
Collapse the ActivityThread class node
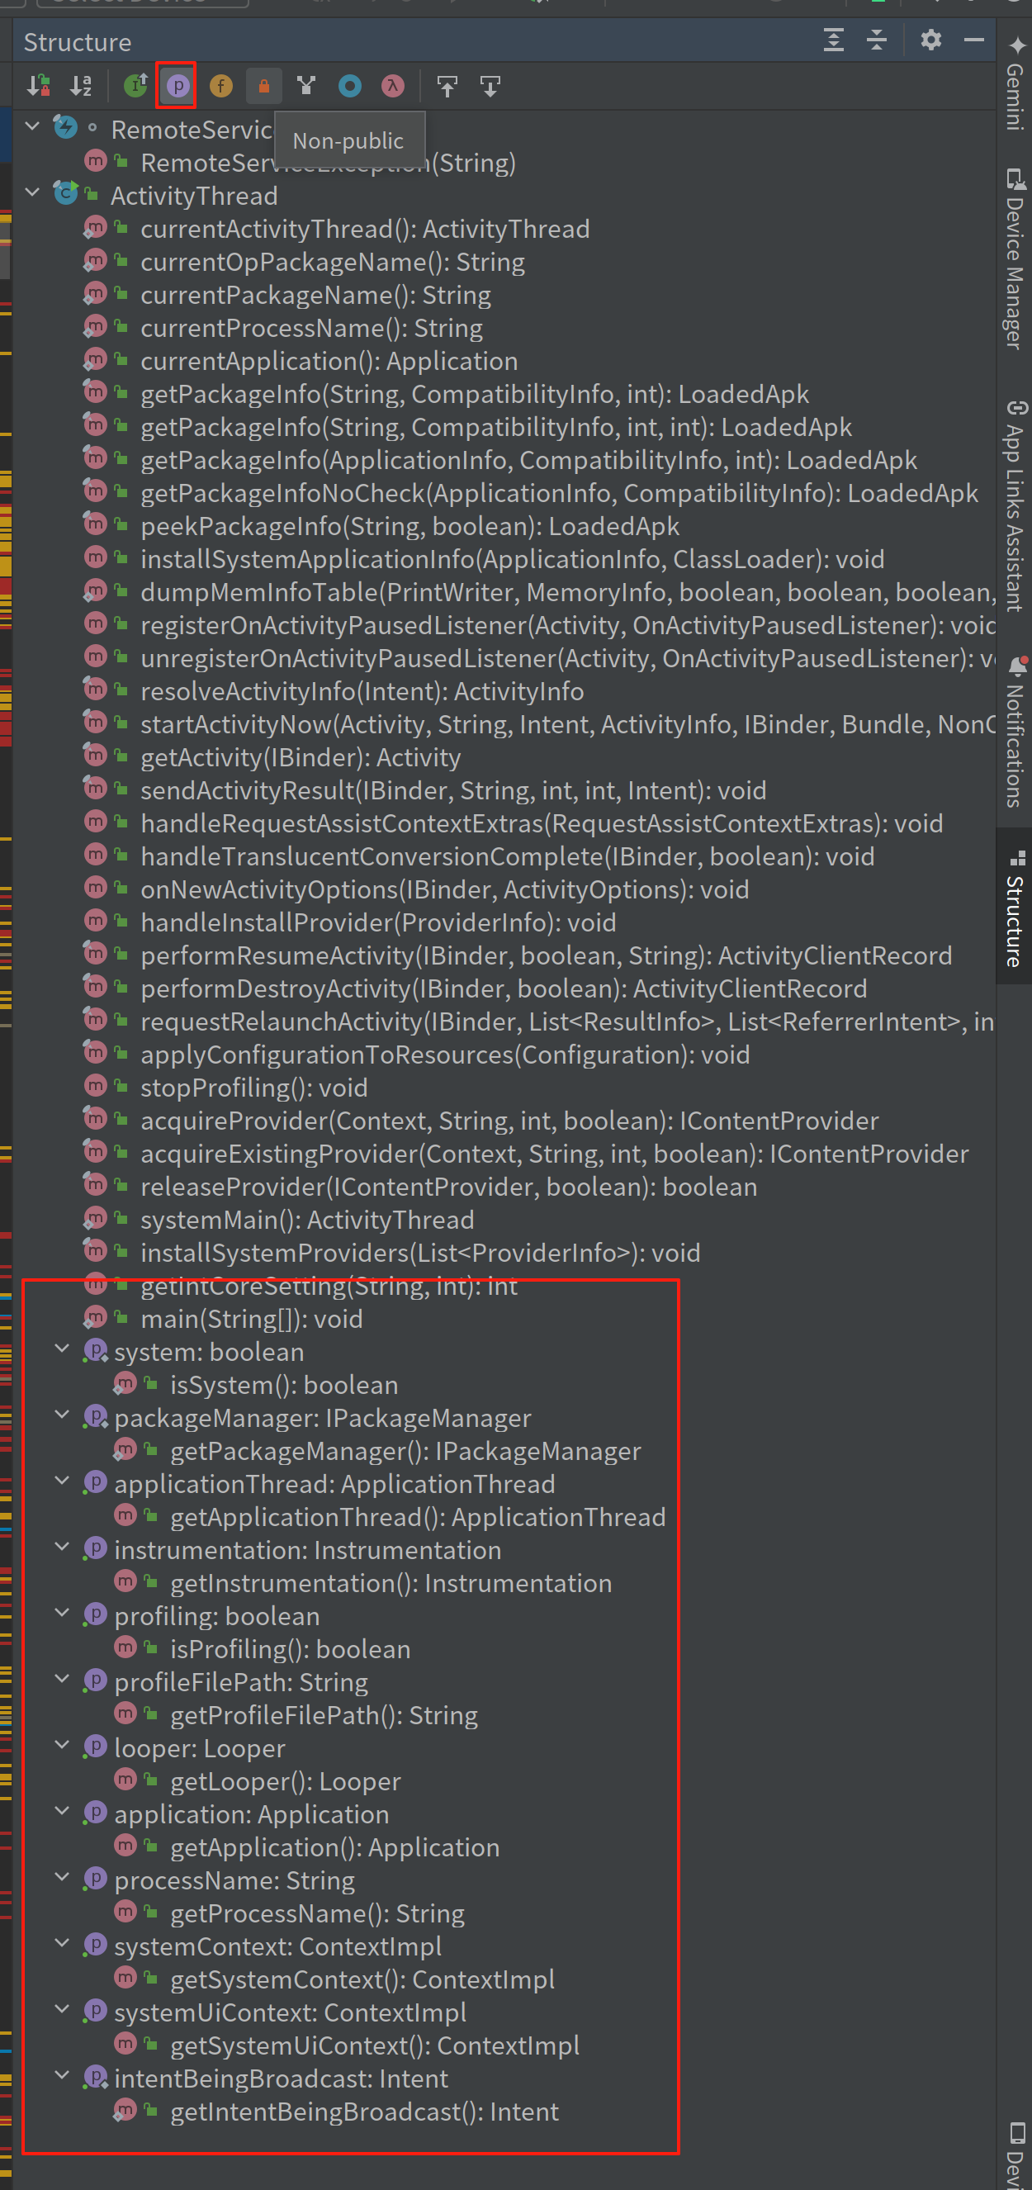click(33, 192)
